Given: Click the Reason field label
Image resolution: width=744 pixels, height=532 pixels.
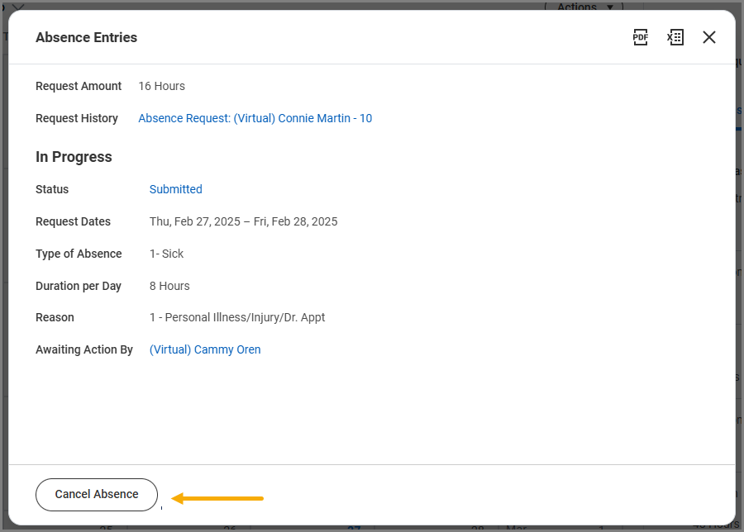Looking at the screenshot, I should pyautogui.click(x=55, y=317).
